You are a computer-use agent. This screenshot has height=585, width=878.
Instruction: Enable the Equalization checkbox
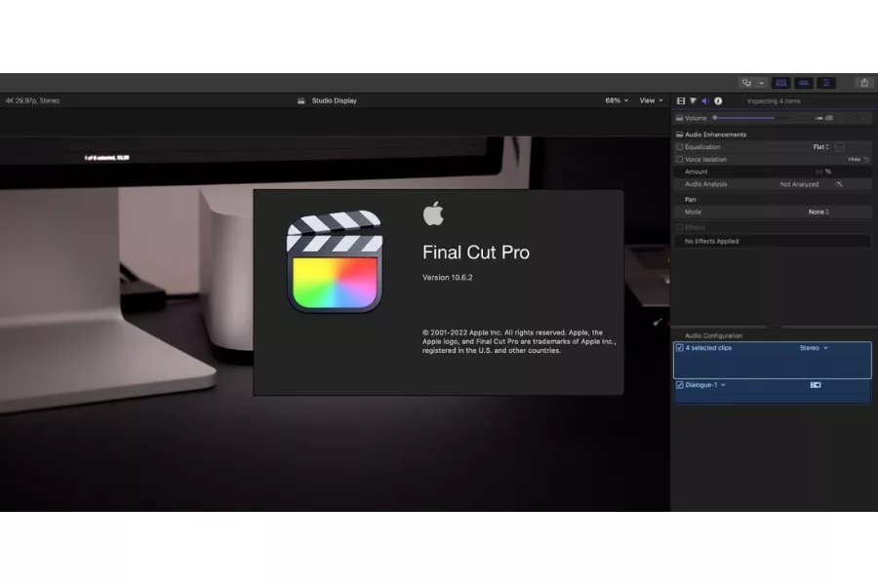[680, 147]
